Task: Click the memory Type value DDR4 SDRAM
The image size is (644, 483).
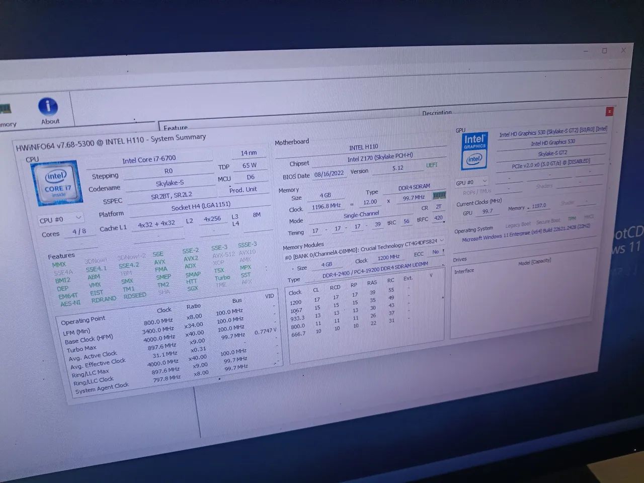Action: (x=414, y=187)
